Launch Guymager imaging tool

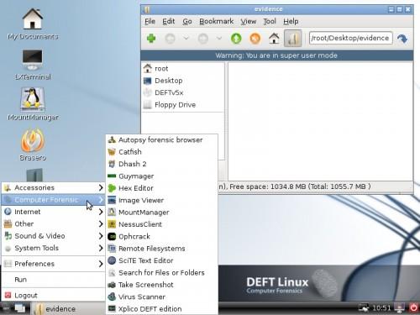[162, 176]
